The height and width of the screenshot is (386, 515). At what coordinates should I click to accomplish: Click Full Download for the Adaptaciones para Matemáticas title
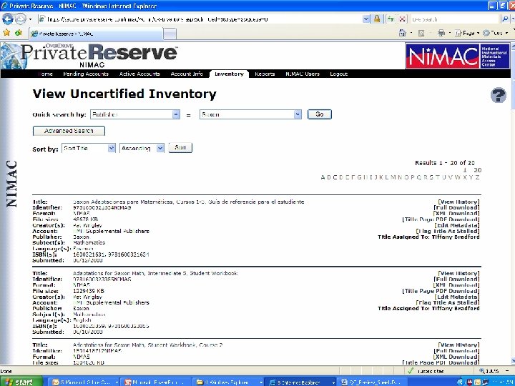456,208
